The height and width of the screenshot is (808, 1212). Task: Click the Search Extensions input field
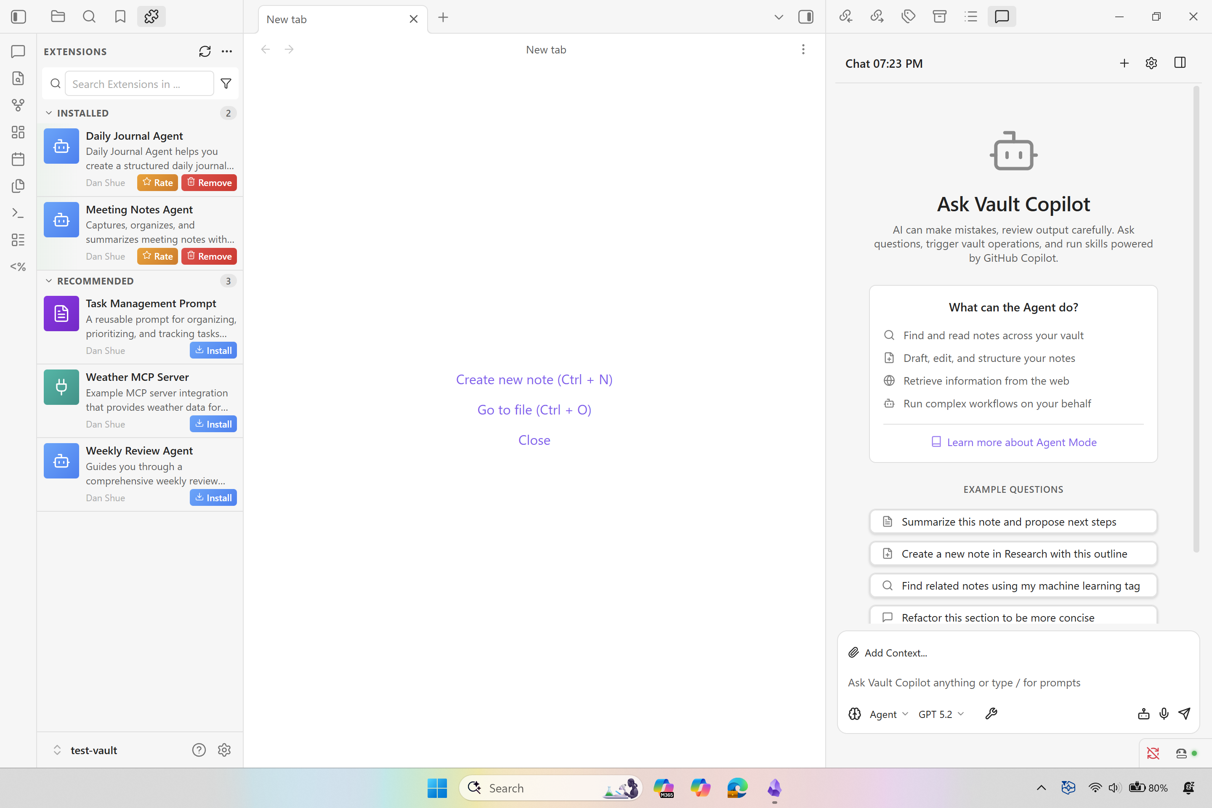(x=139, y=84)
